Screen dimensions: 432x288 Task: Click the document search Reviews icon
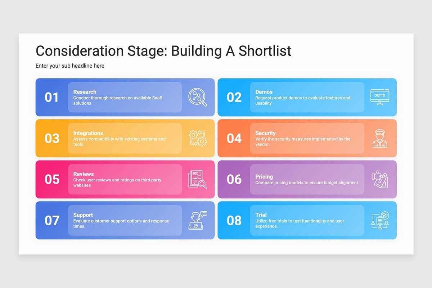pos(198,179)
